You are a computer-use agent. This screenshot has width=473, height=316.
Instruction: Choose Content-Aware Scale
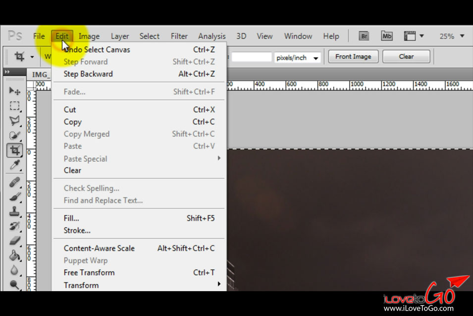(x=139, y=249)
